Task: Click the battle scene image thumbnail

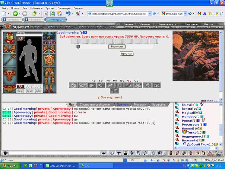Action: [x=196, y=56]
